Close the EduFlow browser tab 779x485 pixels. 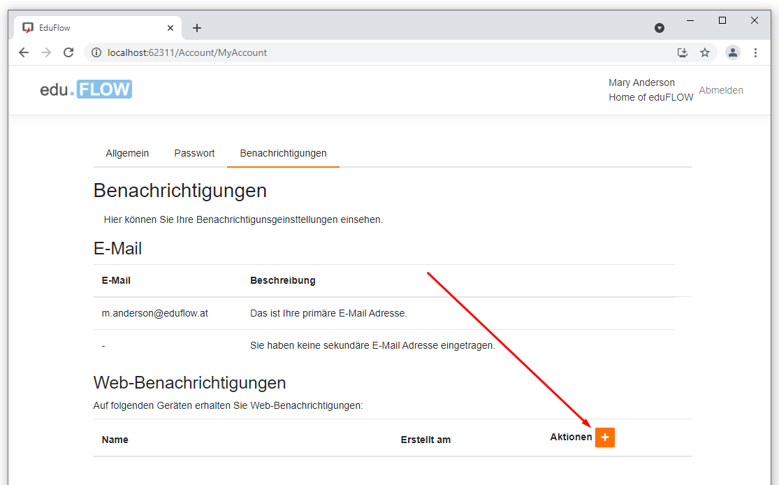[x=170, y=28]
